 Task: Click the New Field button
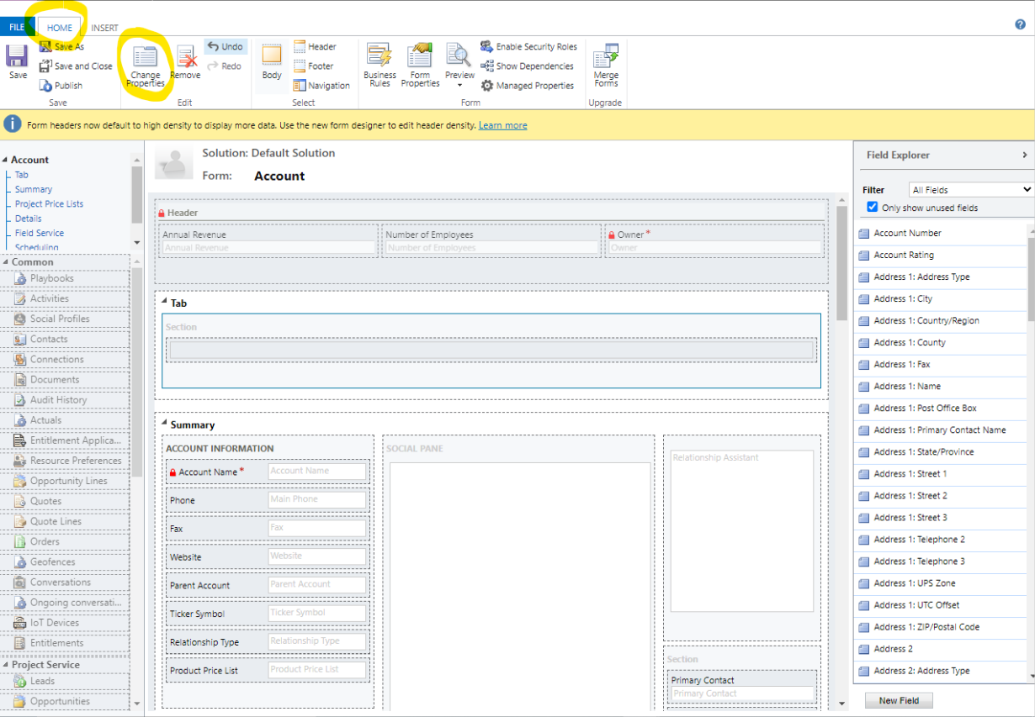click(x=899, y=700)
